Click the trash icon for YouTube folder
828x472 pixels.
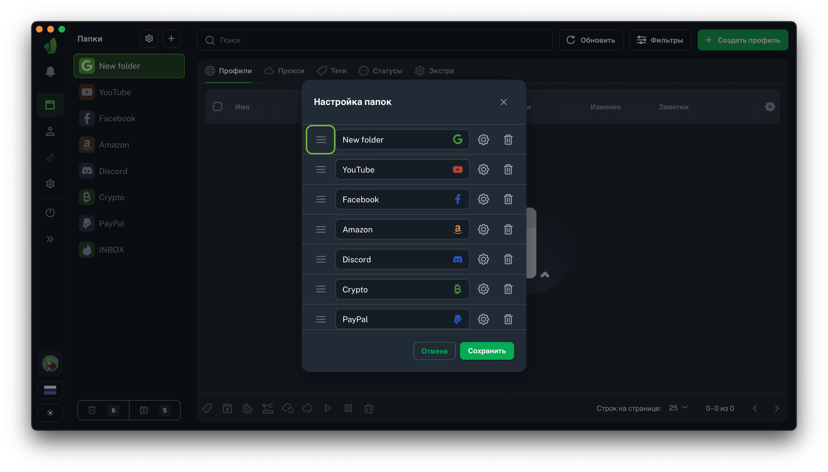[508, 169]
